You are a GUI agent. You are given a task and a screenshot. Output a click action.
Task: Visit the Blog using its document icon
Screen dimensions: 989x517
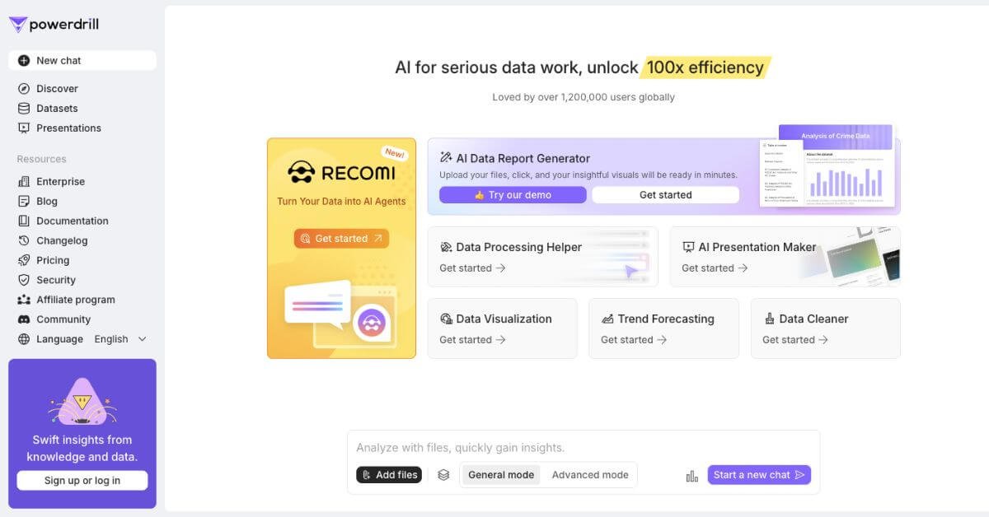[24, 201]
